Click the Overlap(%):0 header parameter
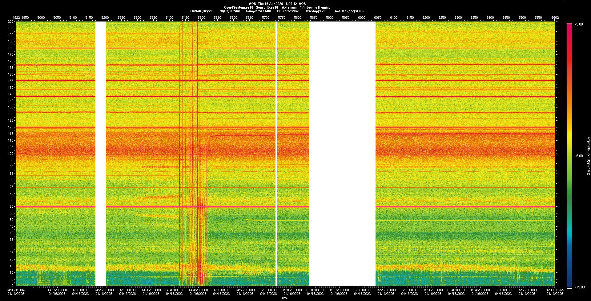Screen dimensions: 591x301 (x=316, y=11)
